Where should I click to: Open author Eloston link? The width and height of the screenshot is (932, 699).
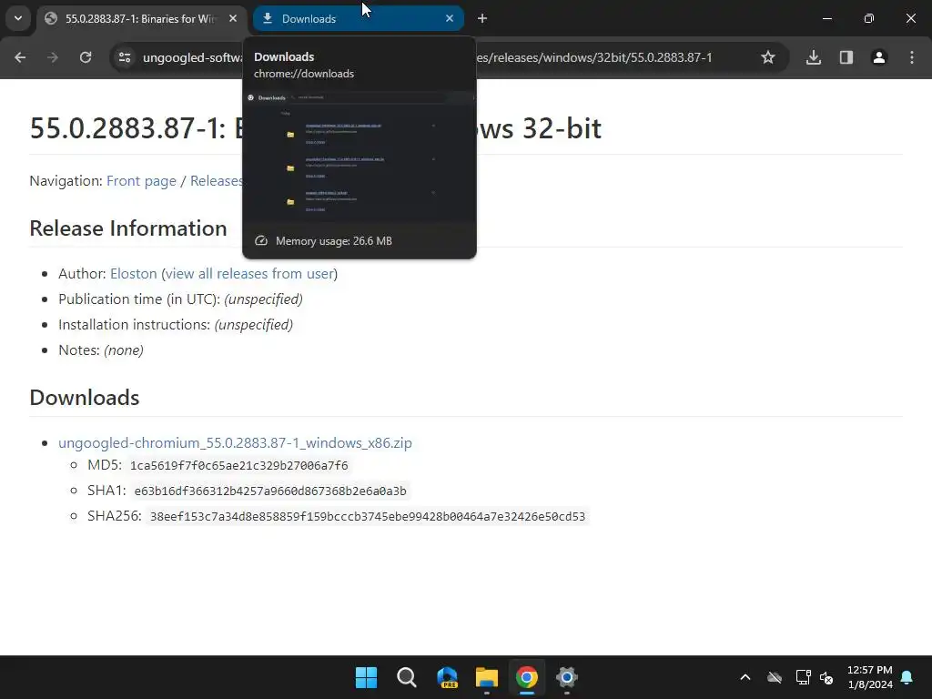(133, 273)
